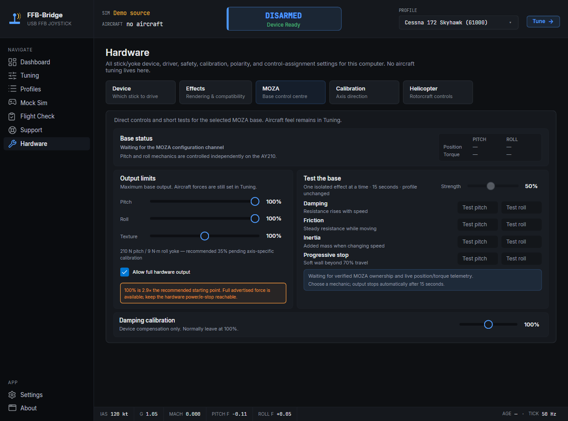Click the 'Waiting for verified MOZA ownership' notice
This screenshot has width=568, height=421.
[422, 280]
